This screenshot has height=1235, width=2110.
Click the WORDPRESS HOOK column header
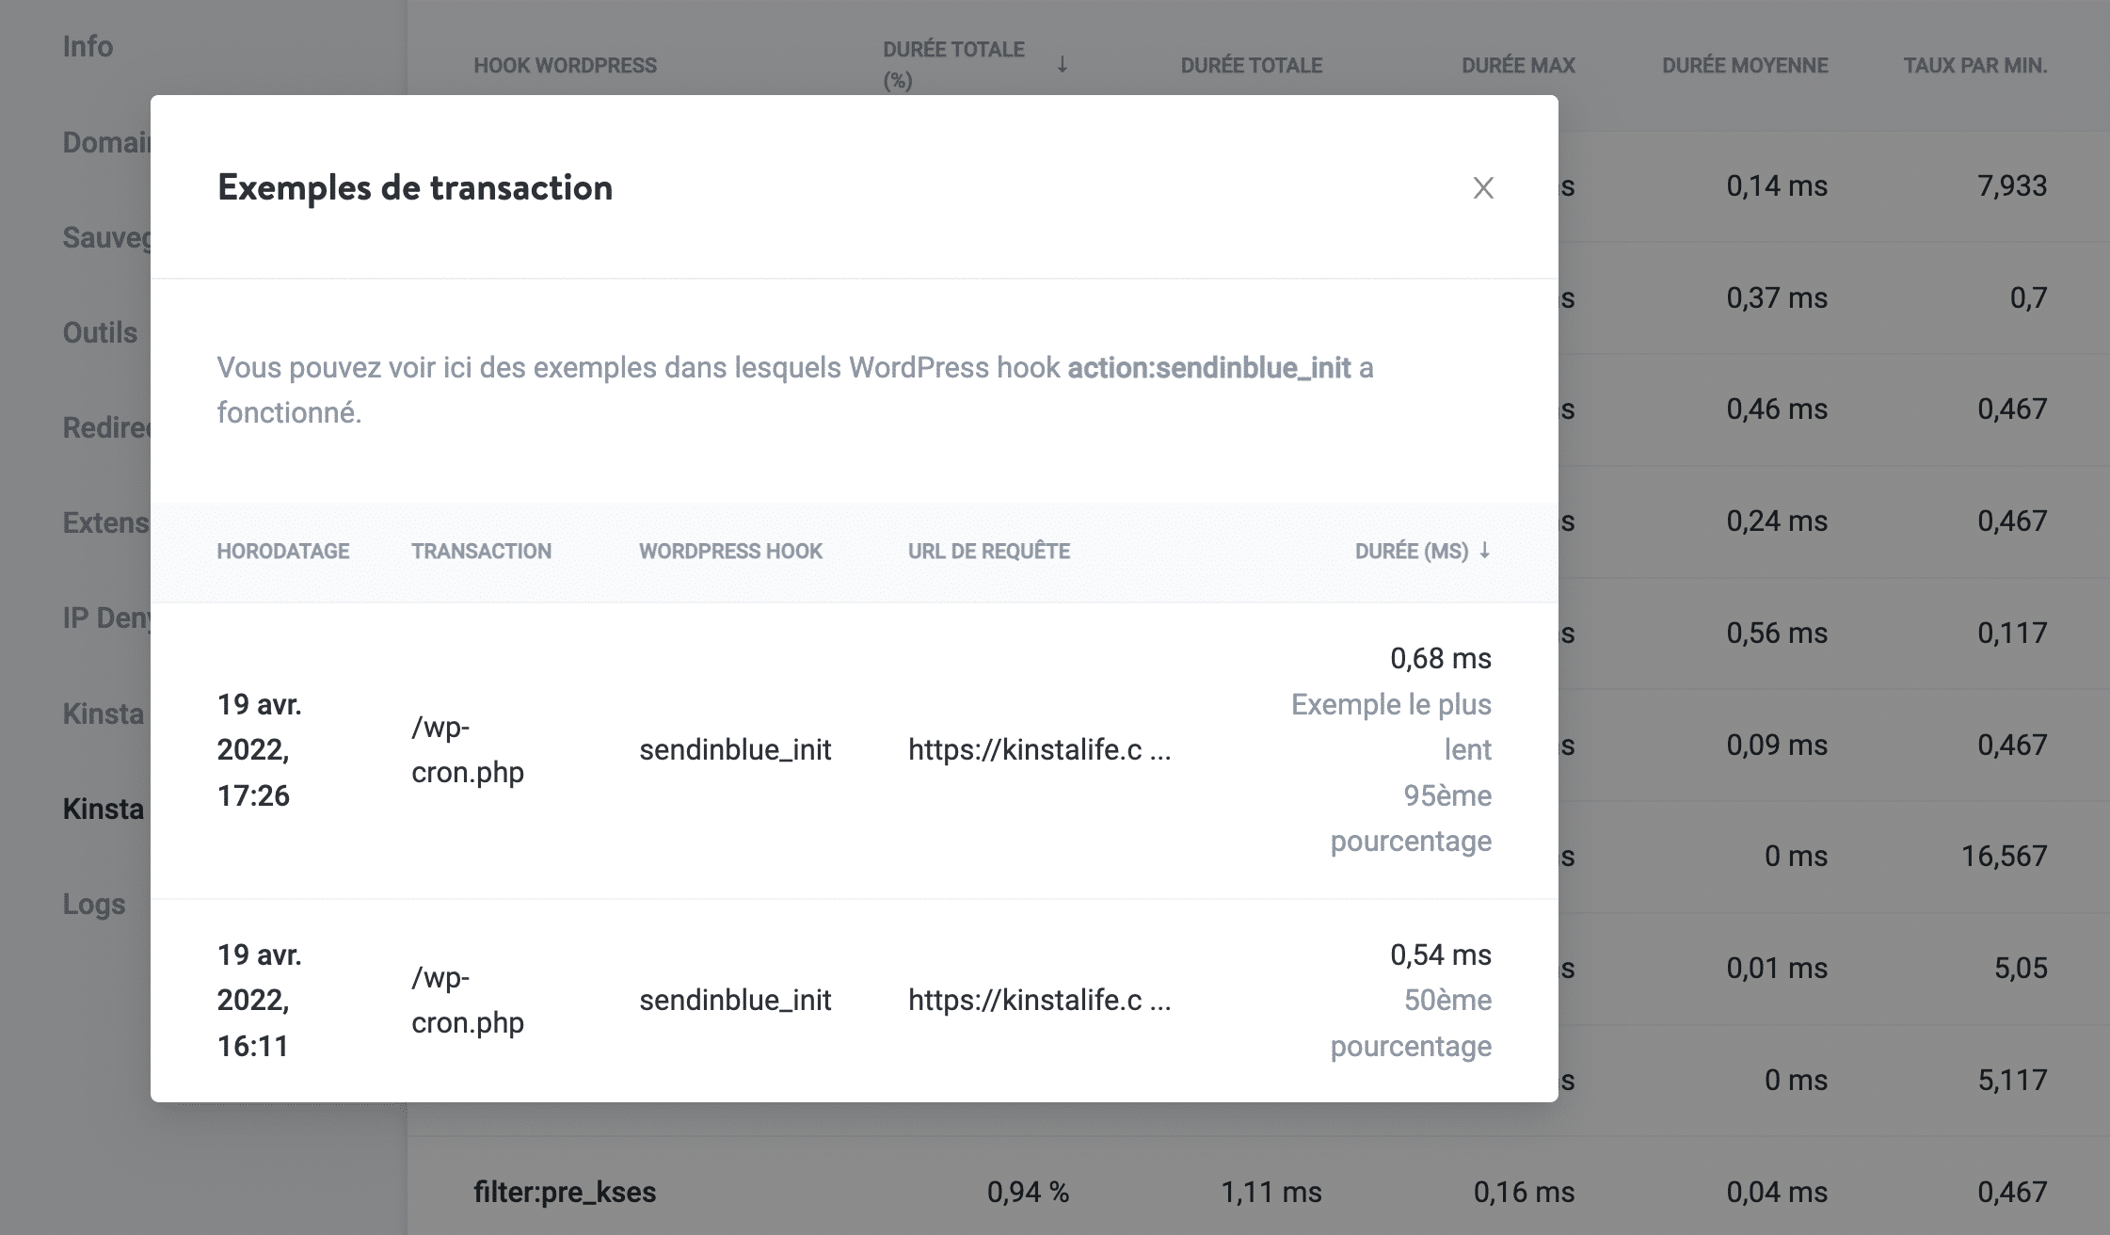(730, 552)
